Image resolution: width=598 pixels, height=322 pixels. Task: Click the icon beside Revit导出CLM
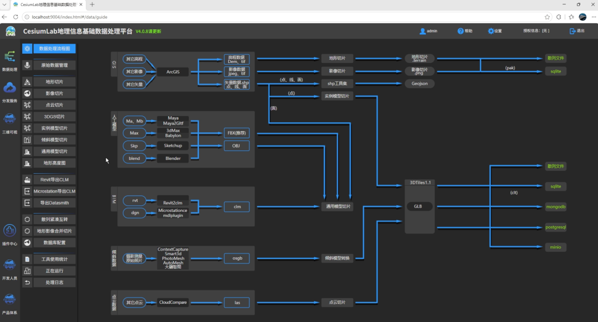(x=27, y=179)
